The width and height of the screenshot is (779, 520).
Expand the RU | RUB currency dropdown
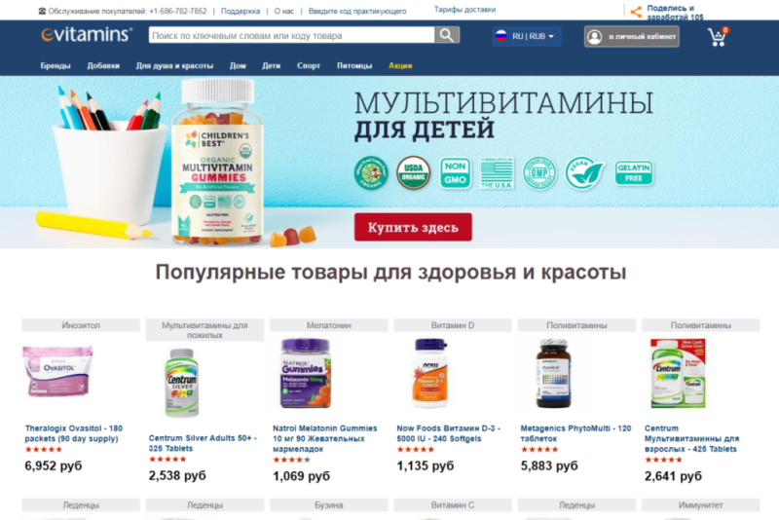(x=527, y=36)
